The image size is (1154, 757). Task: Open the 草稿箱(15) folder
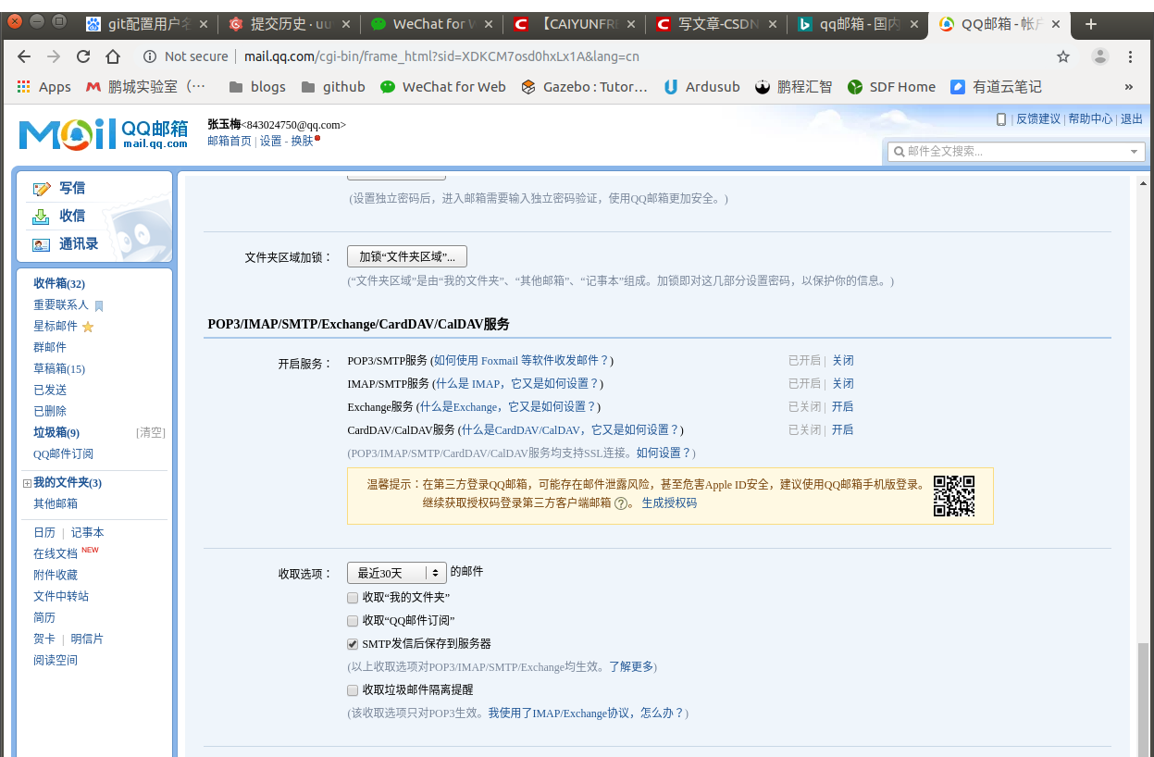(59, 369)
